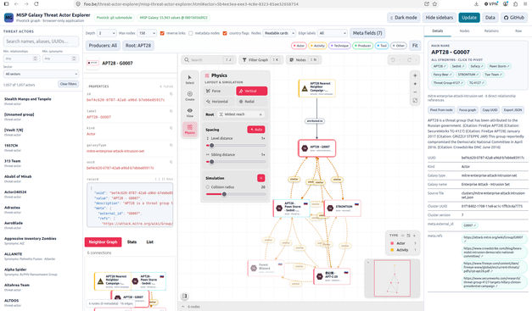532x311 pixels.
Task: Click the Collision radius slider
Action: (x=236, y=194)
